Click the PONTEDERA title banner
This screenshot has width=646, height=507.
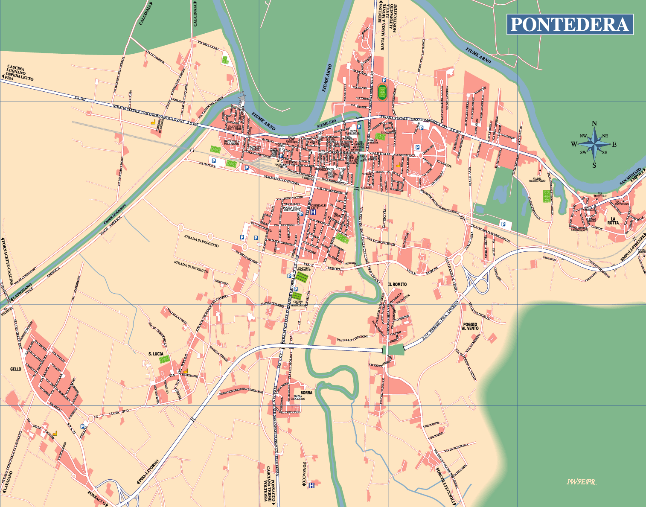[x=570, y=24]
